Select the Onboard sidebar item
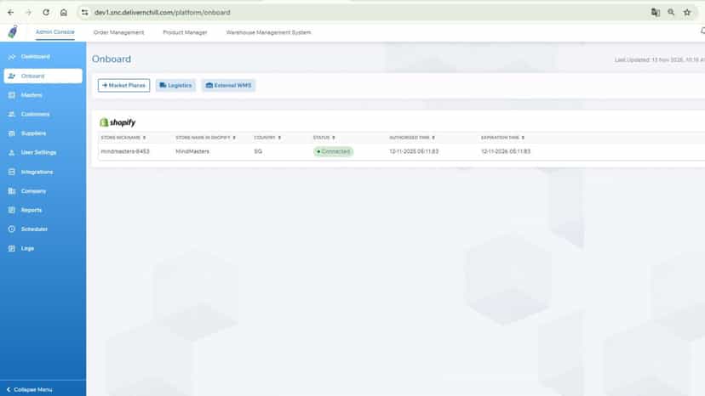Image resolution: width=705 pixels, height=396 pixels. click(x=43, y=76)
